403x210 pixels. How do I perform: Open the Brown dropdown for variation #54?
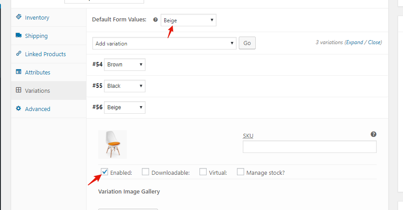click(x=125, y=65)
